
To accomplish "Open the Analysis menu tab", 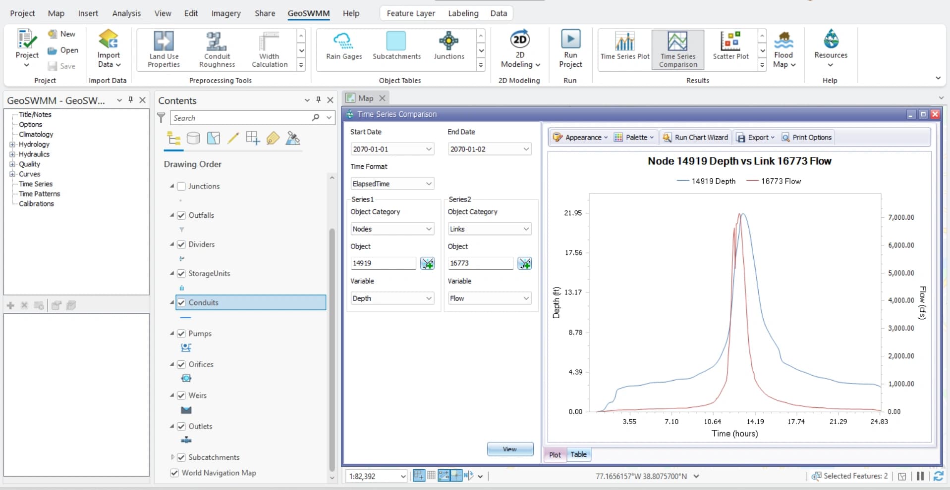I will [x=126, y=13].
